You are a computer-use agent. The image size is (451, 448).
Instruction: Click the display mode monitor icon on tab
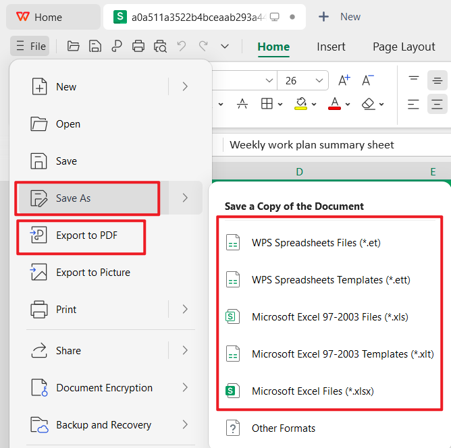point(274,18)
